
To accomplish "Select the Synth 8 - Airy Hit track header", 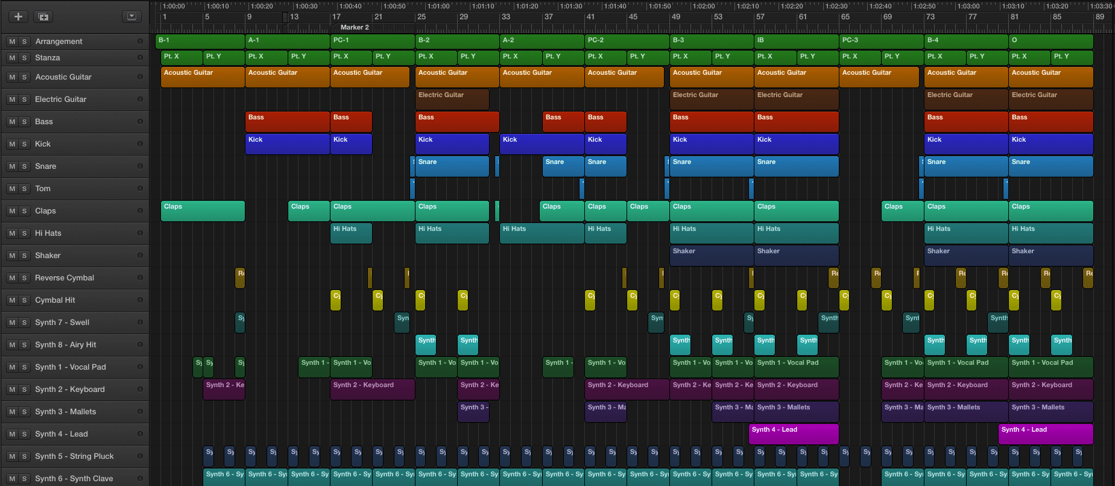I will click(66, 345).
